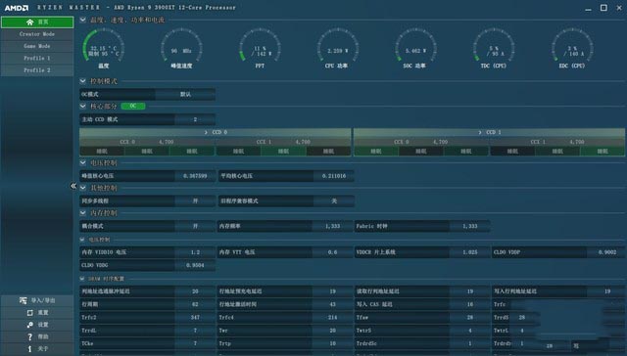Image resolution: width=627 pixels, height=356 pixels.
Task: Open the active CCD mode value 2
Action: point(195,119)
